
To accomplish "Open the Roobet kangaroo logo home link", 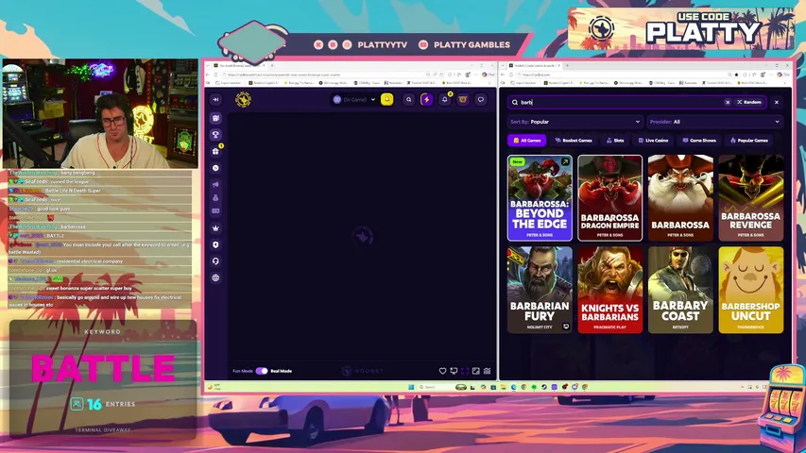I will pos(243,99).
